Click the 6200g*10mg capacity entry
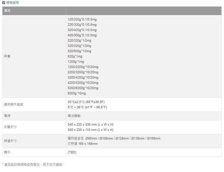Viewport: 224px width, 172px height. click(77, 93)
